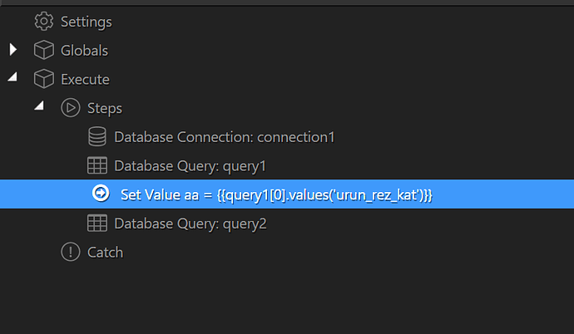Image resolution: width=574 pixels, height=334 pixels.
Task: Select the Catch label
Action: (105, 253)
